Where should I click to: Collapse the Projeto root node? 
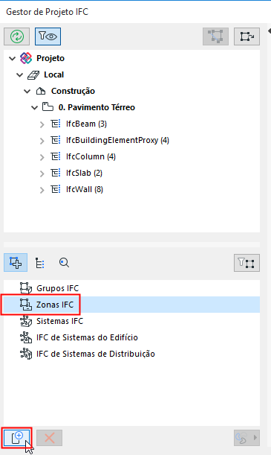(x=12, y=59)
